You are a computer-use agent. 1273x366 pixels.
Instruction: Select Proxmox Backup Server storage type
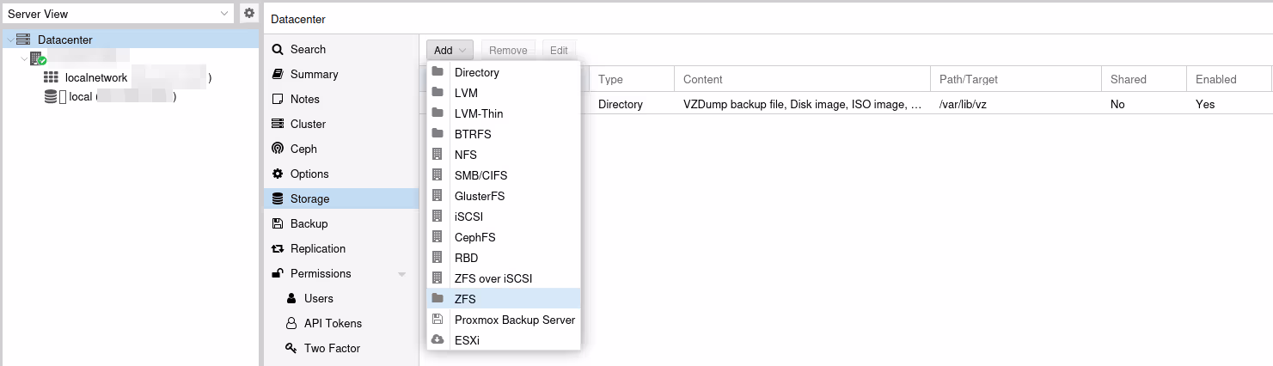514,320
